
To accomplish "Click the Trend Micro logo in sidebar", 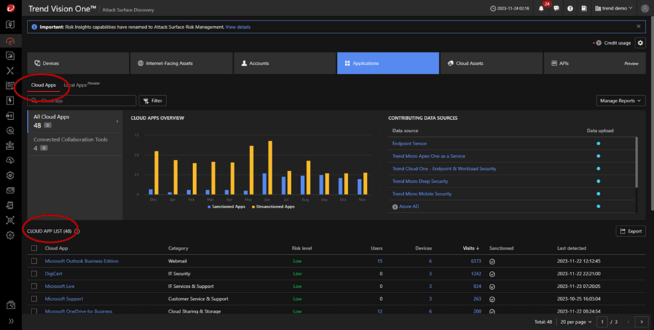I will pos(11,8).
